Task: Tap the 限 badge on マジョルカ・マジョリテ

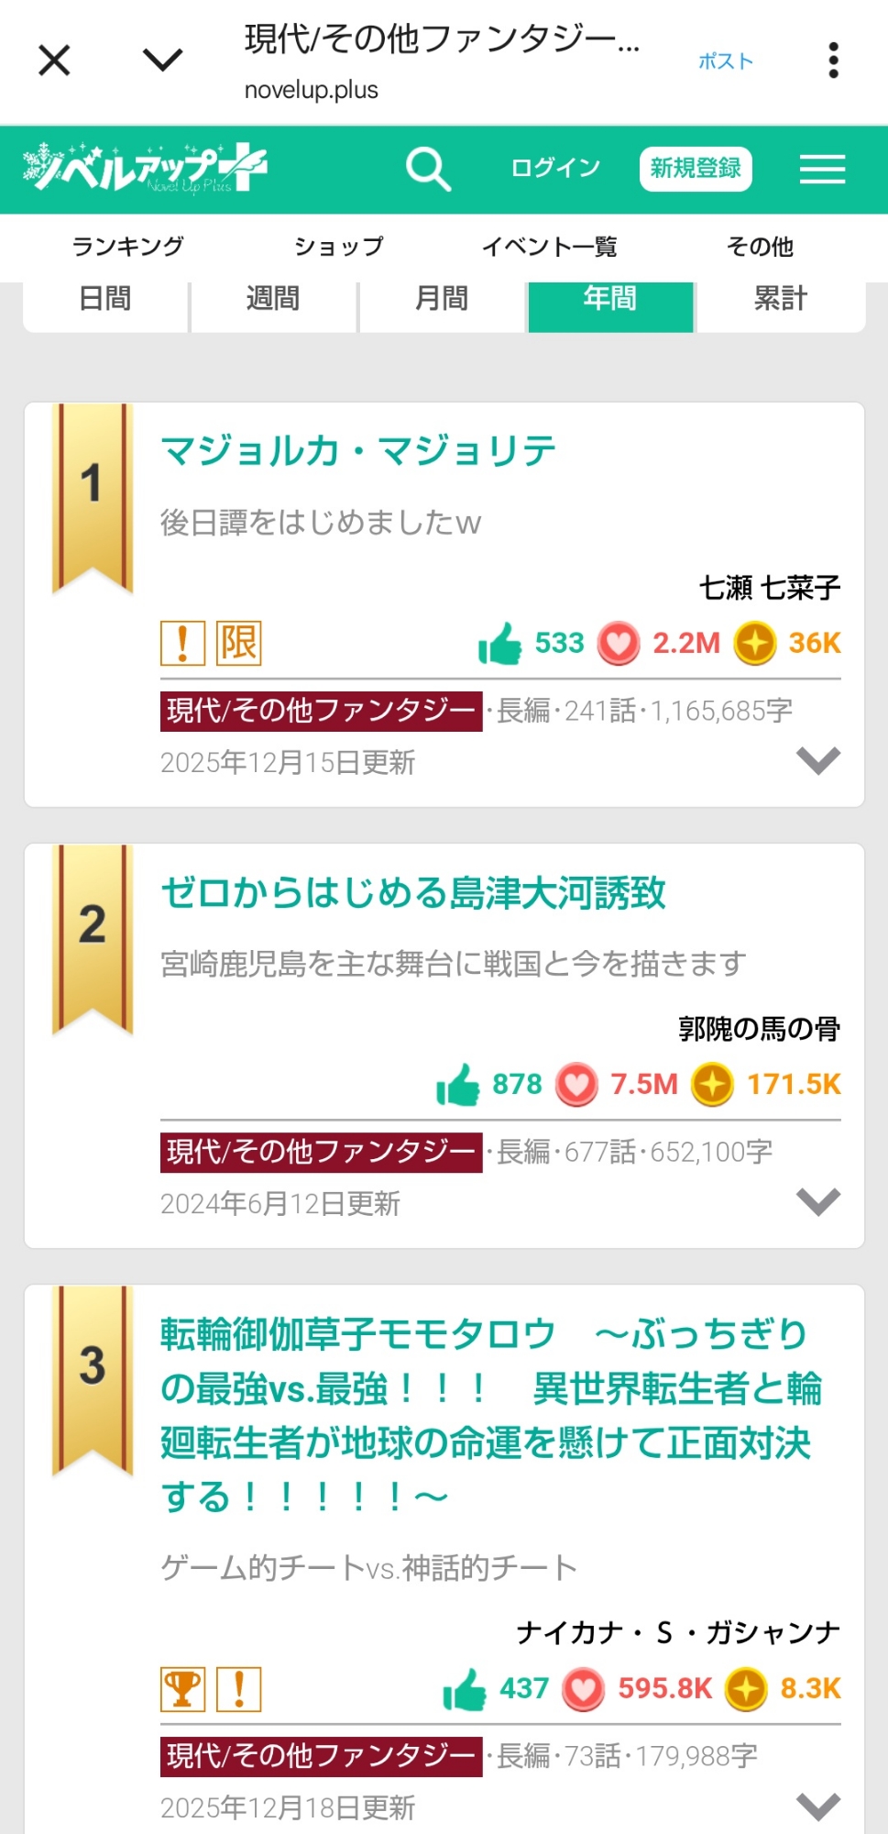Action: [x=238, y=643]
